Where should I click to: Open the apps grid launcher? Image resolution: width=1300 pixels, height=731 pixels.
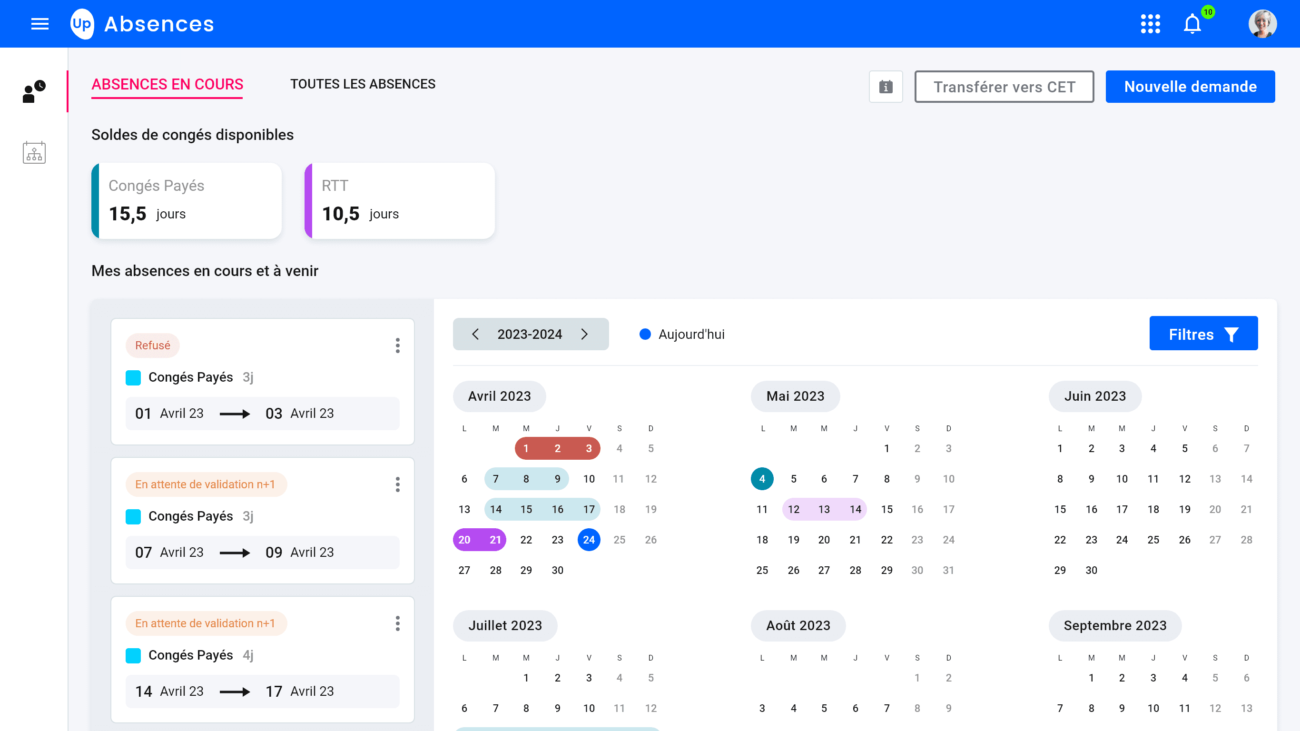coord(1150,24)
